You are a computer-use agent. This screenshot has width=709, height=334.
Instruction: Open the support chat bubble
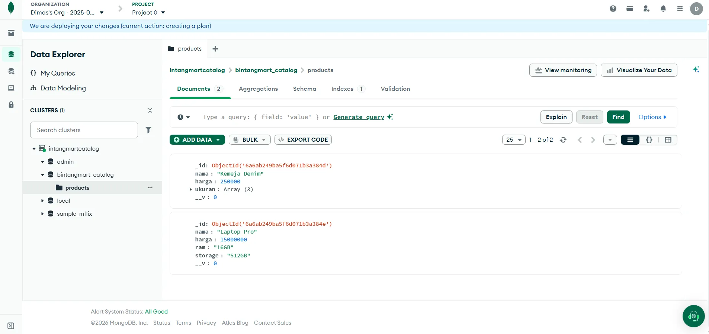point(693,316)
